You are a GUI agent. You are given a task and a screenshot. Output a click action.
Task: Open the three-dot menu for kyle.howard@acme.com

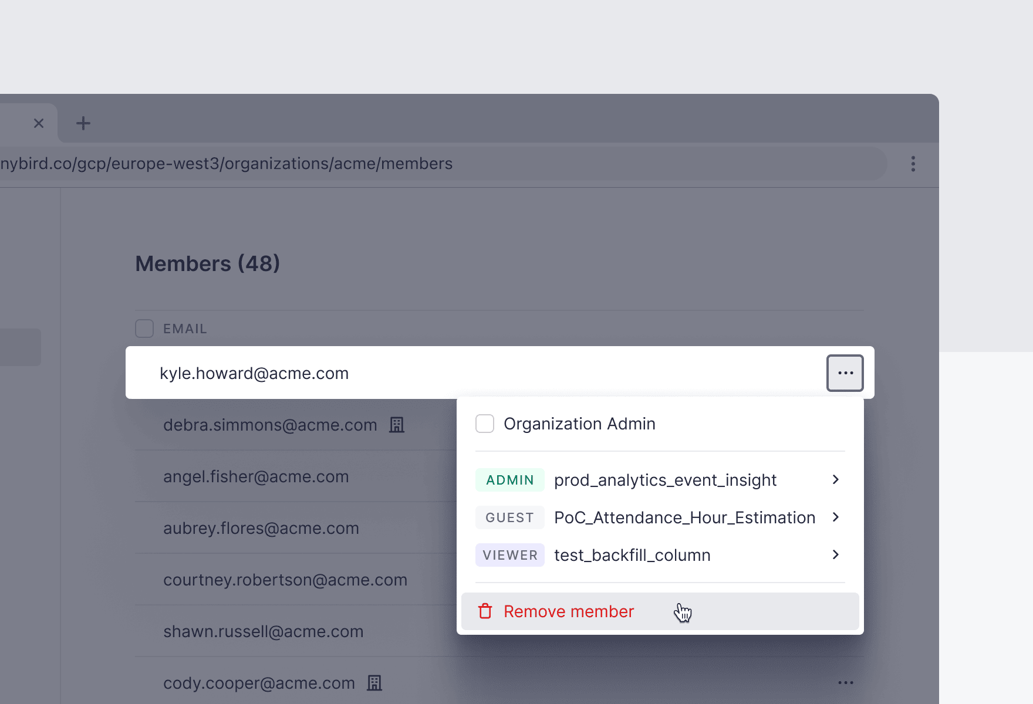point(845,373)
